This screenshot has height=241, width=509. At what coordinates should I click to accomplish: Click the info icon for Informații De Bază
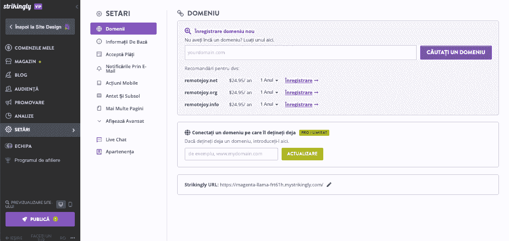pos(99,42)
